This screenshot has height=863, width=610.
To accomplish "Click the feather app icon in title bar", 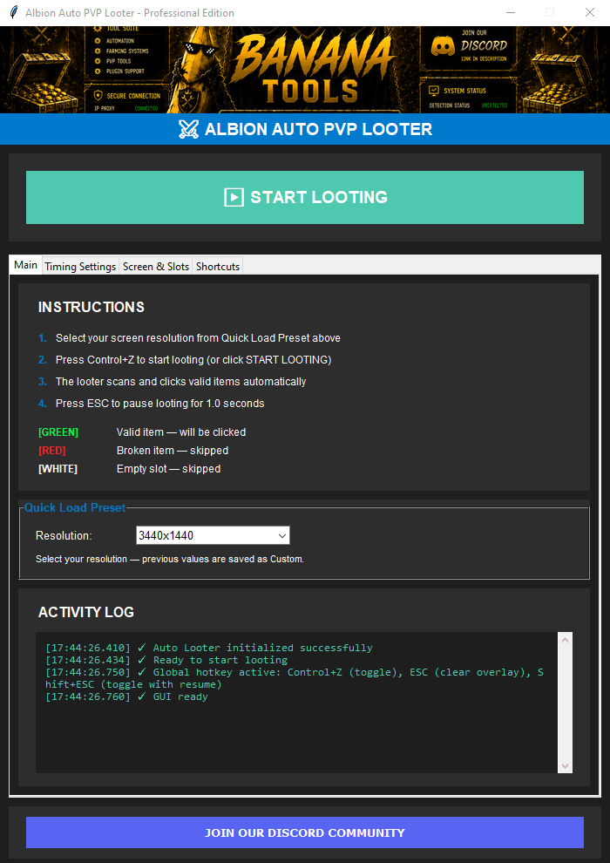I will 14,13.
